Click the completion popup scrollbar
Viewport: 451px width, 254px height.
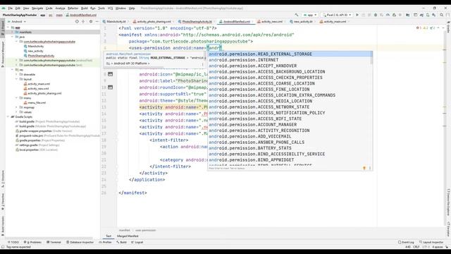pos(371,58)
